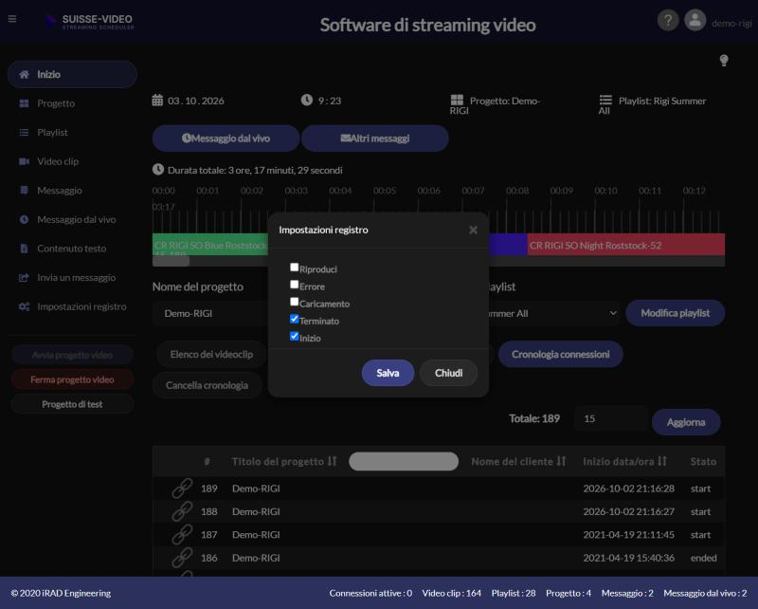Click the lightbulb hint icon

coord(724,61)
